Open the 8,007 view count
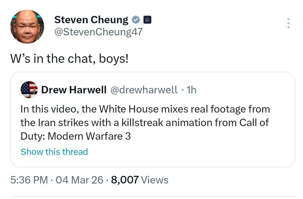The width and height of the screenshot is (303, 199). [125, 180]
